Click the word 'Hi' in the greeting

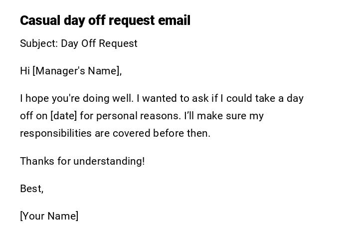coord(25,71)
